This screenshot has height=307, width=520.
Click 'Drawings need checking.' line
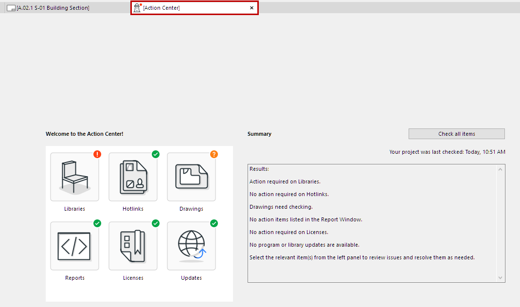(x=281, y=207)
